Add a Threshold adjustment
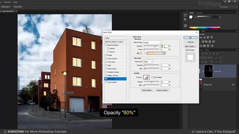The height and width of the screenshot is (134, 239). (204, 46)
